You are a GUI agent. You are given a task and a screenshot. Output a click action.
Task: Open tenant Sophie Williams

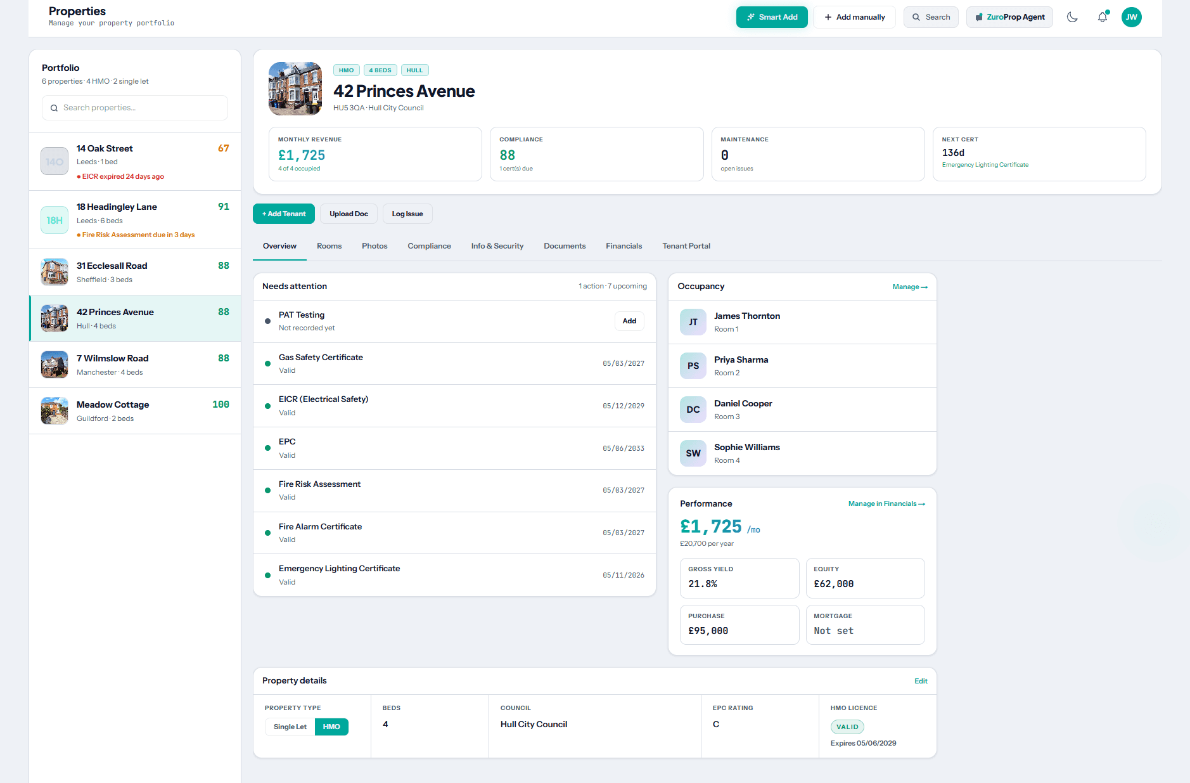tap(802, 453)
